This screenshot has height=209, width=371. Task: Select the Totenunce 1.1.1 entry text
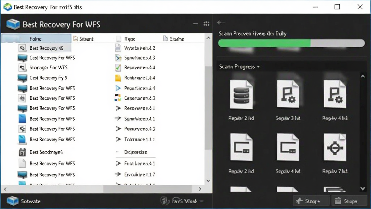(139, 139)
